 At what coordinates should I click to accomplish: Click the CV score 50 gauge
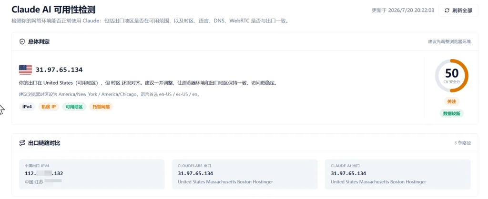[x=451, y=76]
